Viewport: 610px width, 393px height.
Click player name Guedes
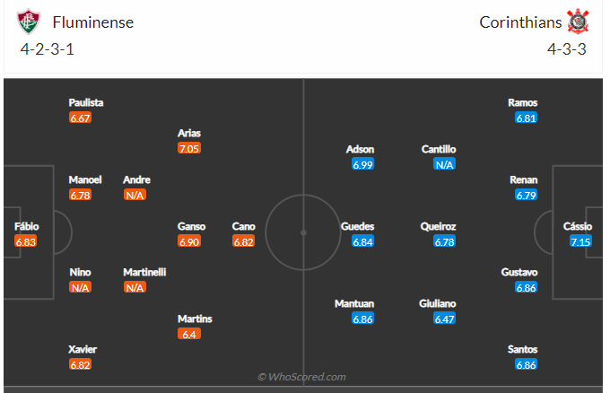click(358, 227)
